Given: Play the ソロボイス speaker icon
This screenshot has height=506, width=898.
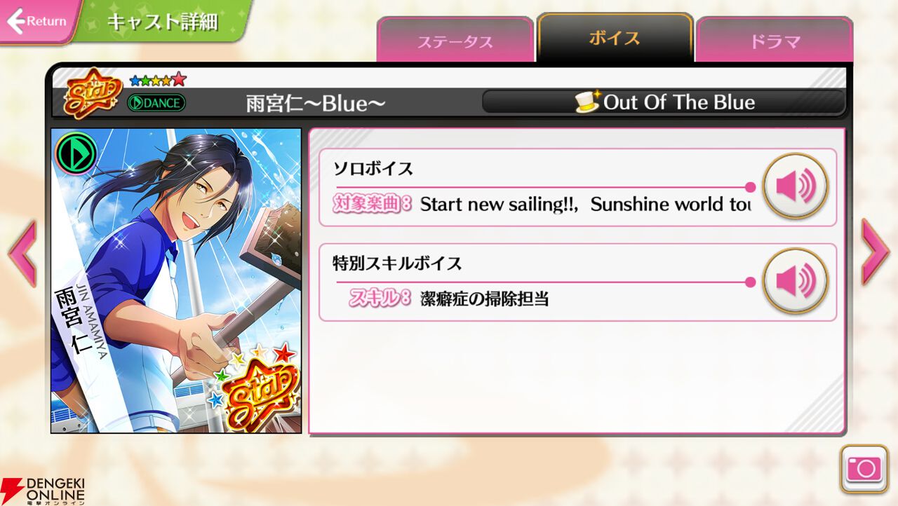Looking at the screenshot, I should click(x=796, y=186).
